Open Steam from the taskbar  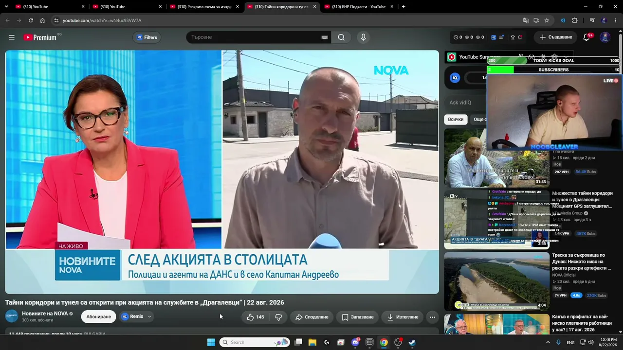[412, 342]
